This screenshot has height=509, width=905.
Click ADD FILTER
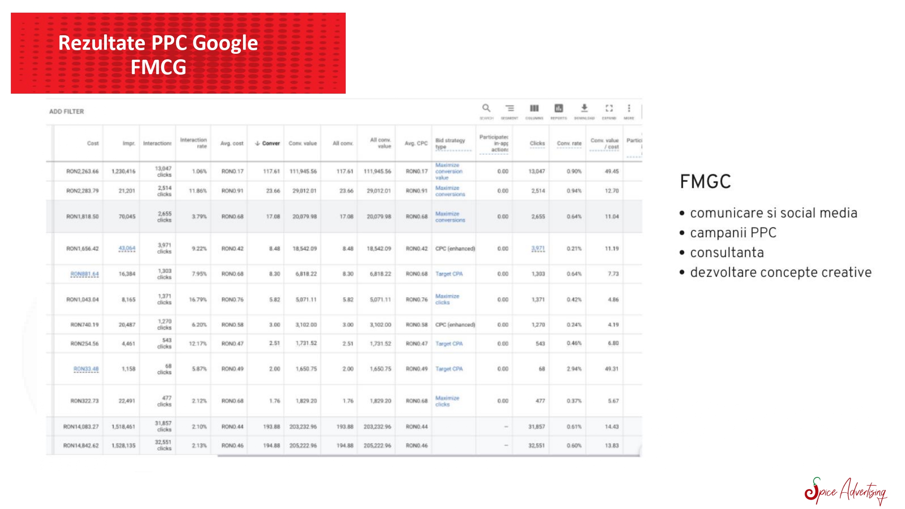point(67,111)
